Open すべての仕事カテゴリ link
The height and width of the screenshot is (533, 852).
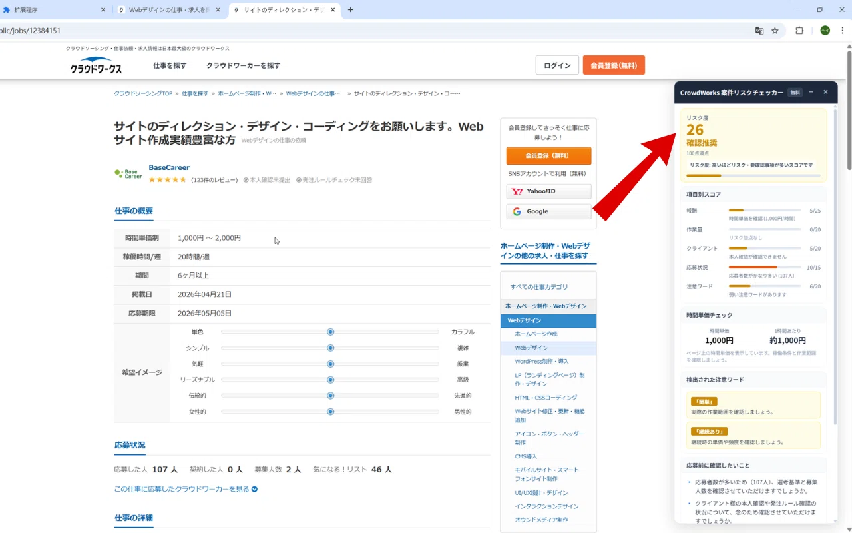click(x=539, y=287)
